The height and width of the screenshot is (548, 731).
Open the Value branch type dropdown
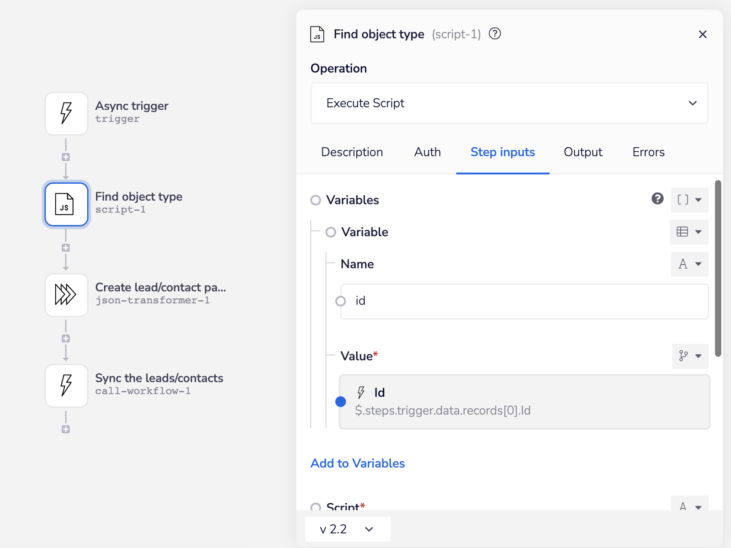pos(690,356)
